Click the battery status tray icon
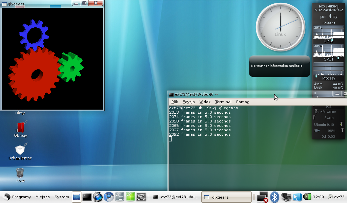 (307, 197)
